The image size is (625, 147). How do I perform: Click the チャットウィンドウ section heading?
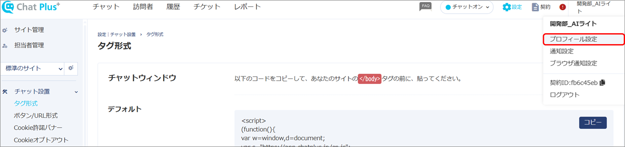coord(142,78)
